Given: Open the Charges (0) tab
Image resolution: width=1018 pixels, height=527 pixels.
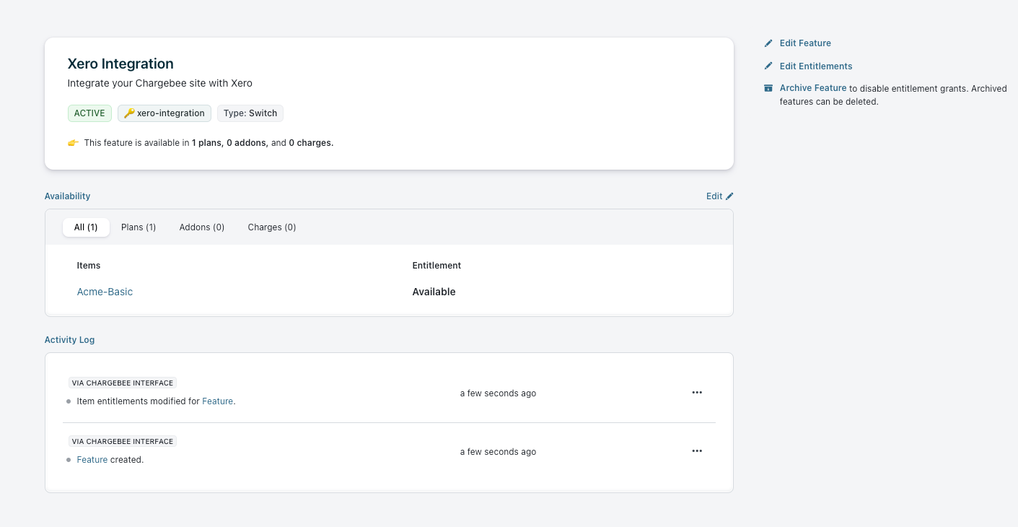Looking at the screenshot, I should tap(272, 227).
